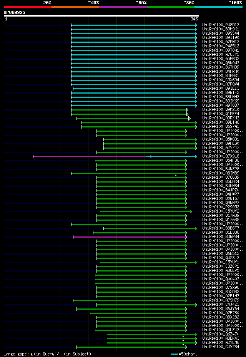
Task: Select the UniRef100_C5YUY2 label
Action: coord(221,211)
